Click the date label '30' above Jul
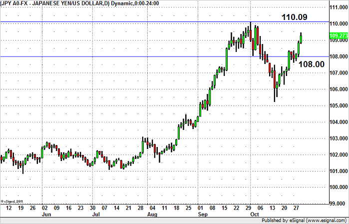The image size is (349, 224). click(x=92, y=208)
